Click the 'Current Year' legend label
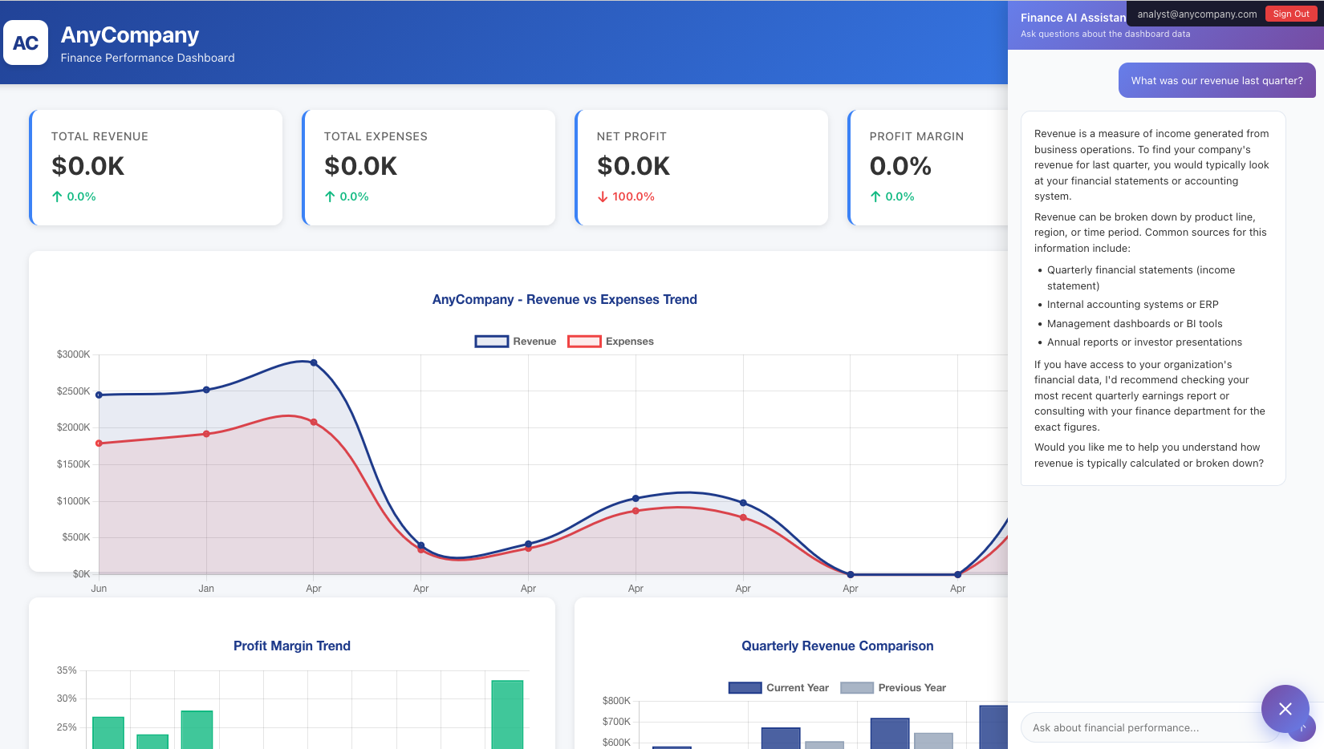This screenshot has height=749, width=1324. tap(798, 688)
